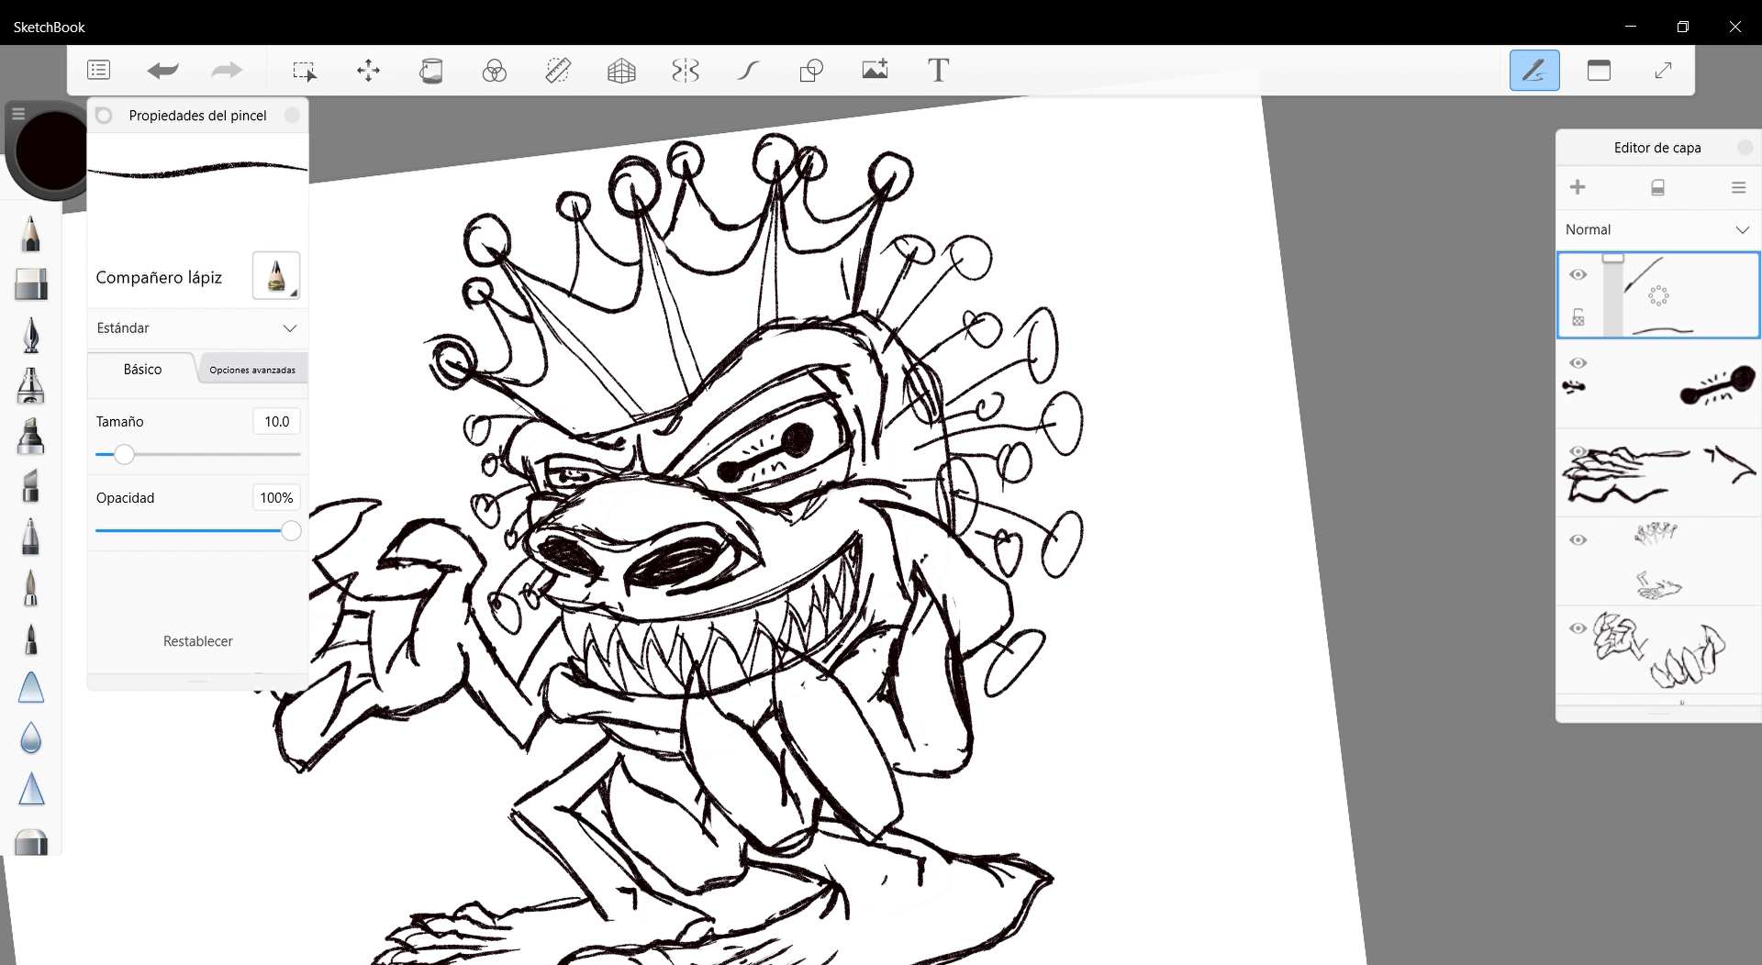
Task: Toggle visibility of the second layer
Action: click(1578, 363)
